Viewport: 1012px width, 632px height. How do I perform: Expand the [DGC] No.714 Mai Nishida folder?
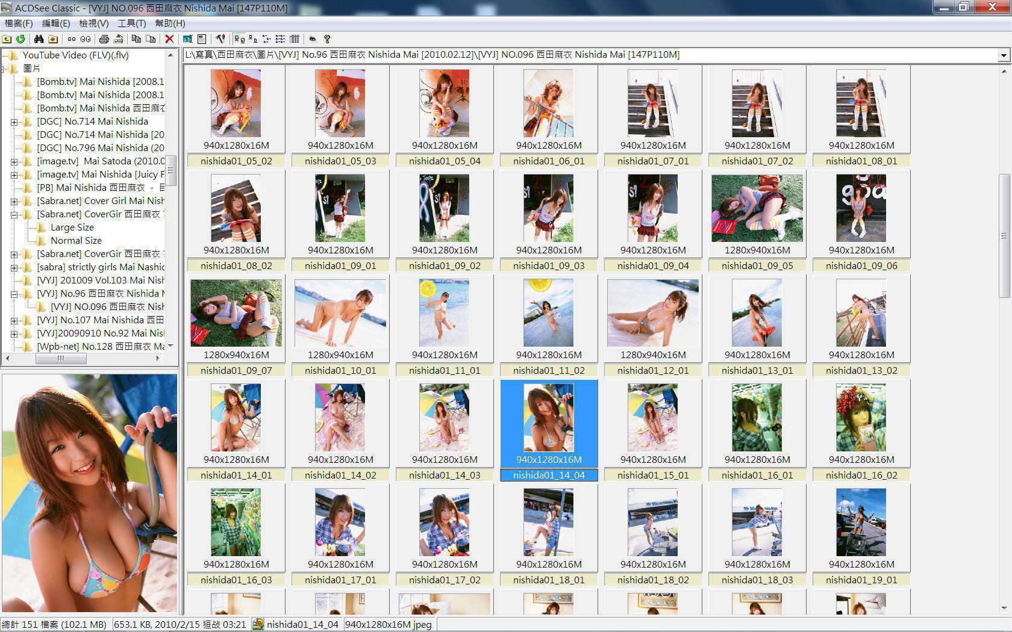click(14, 122)
